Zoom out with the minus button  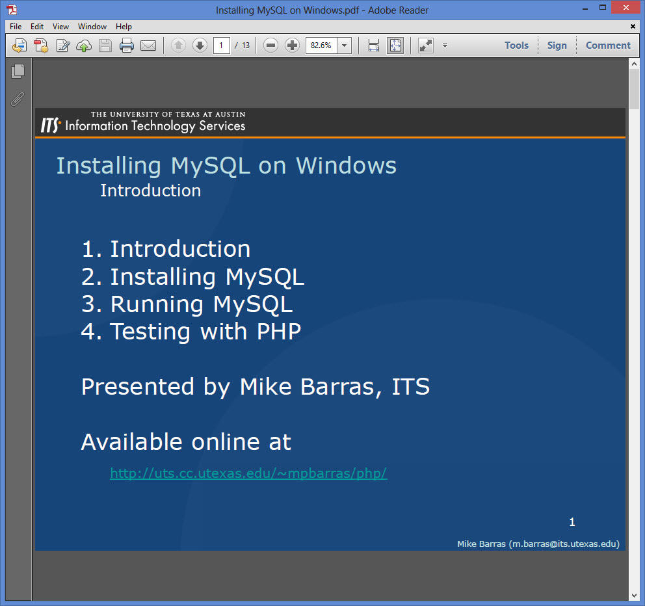pos(270,46)
